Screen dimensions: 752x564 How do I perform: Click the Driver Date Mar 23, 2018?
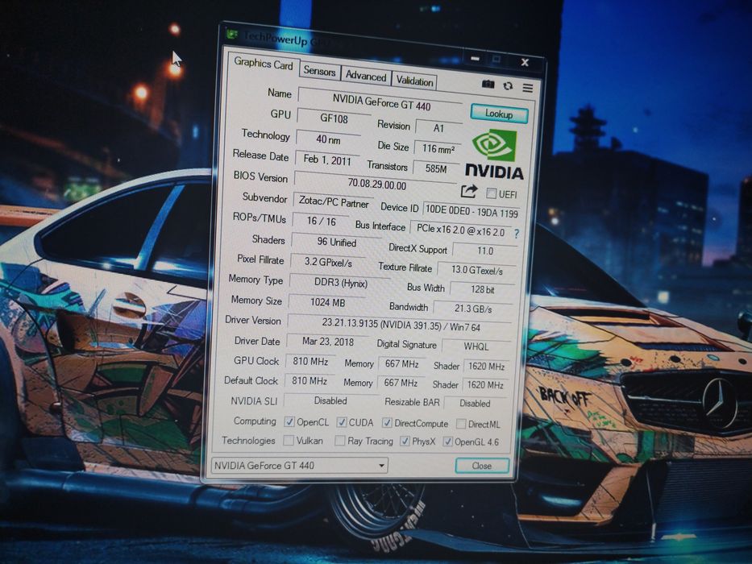click(327, 342)
